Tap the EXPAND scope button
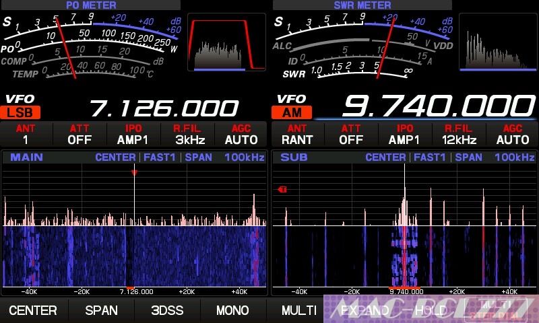The image size is (539, 323). pyautogui.click(x=364, y=310)
